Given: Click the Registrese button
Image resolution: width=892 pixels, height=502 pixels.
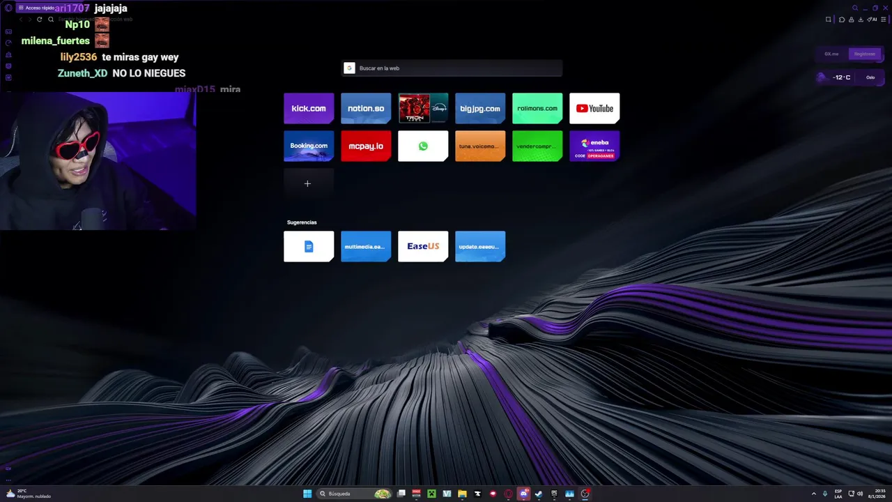Looking at the screenshot, I should point(865,54).
